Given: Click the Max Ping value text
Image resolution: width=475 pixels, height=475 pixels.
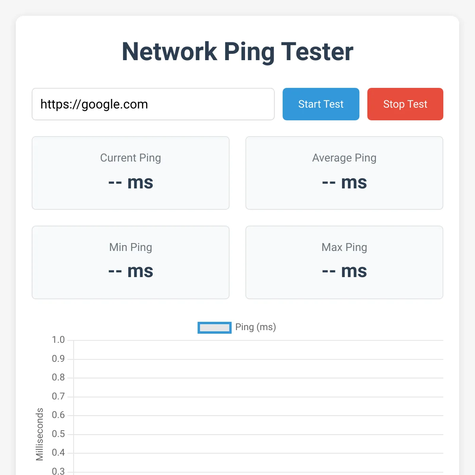Looking at the screenshot, I should point(344,271).
